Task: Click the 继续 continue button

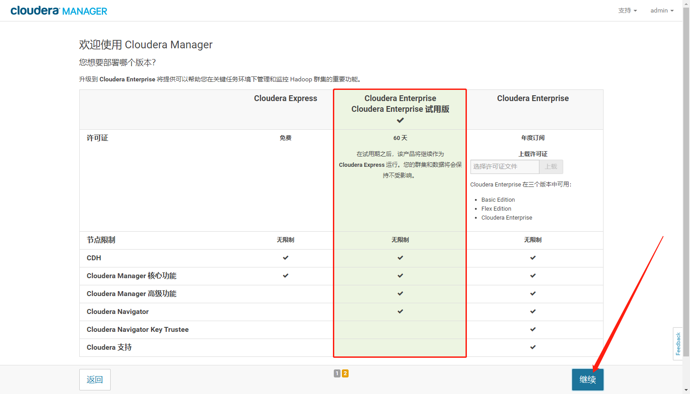Action: pyautogui.click(x=587, y=380)
